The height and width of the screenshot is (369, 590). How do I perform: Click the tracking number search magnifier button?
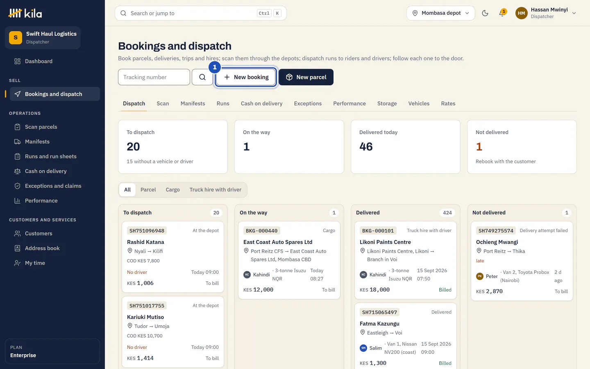[202, 77]
